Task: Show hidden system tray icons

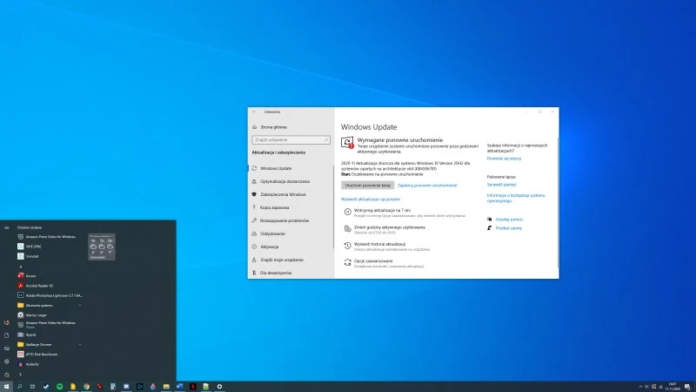Action: click(x=640, y=387)
